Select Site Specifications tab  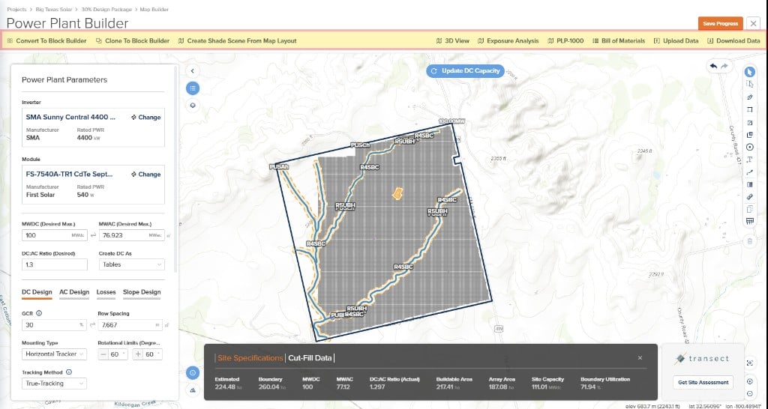click(x=250, y=358)
